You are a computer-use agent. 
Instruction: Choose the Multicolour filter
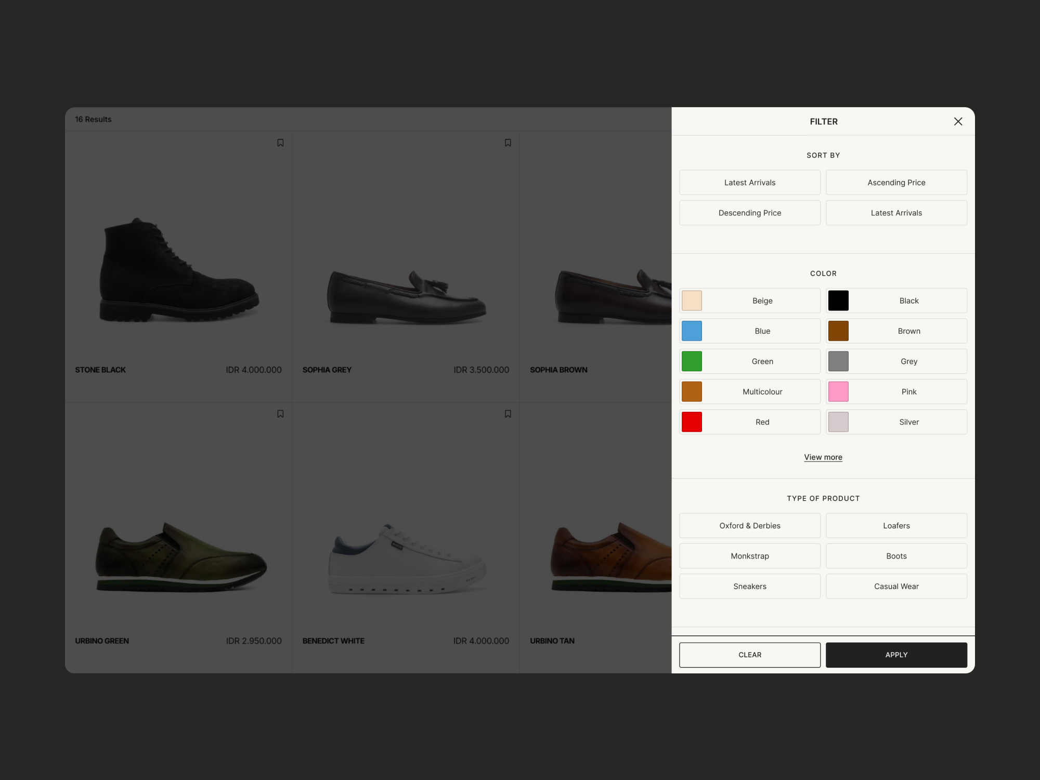pyautogui.click(x=750, y=392)
